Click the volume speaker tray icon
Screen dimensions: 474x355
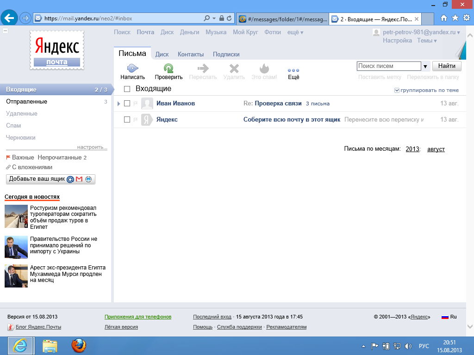(408, 346)
